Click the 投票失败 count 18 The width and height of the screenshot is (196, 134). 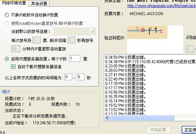(x=77, y=104)
